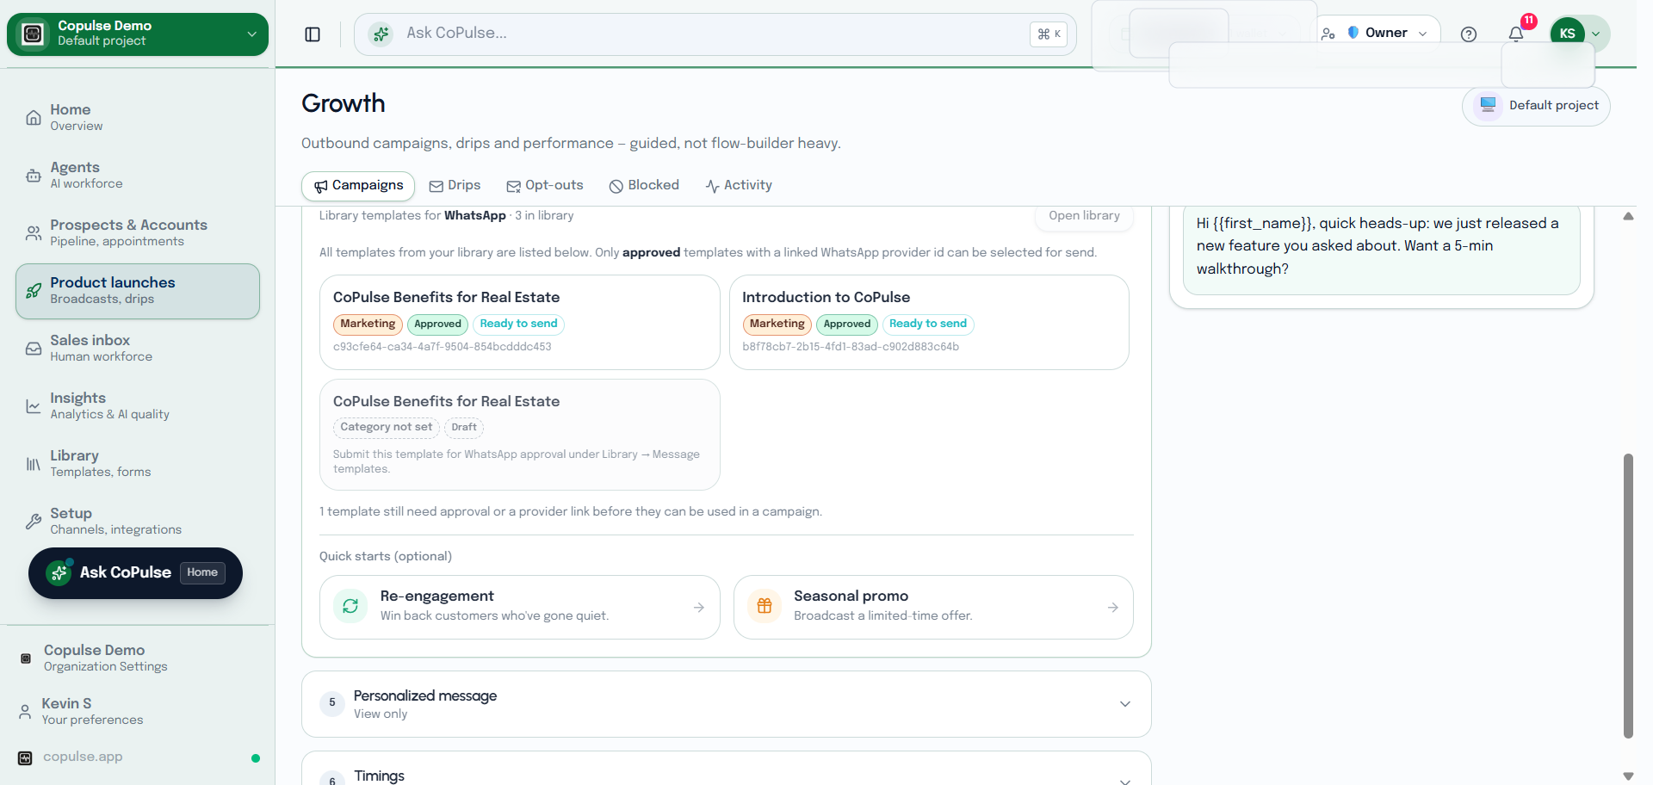
Task: Click the Kevin S person icon
Action: (25, 712)
